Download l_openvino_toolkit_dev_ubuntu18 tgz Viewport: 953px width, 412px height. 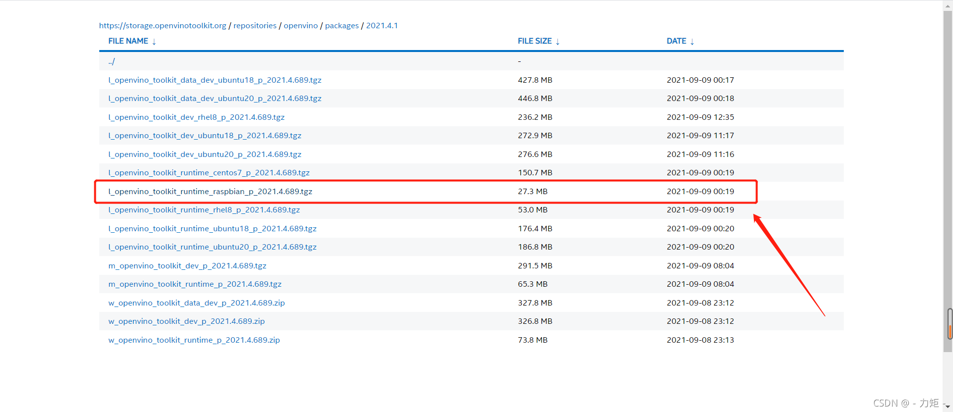pyautogui.click(x=205, y=136)
